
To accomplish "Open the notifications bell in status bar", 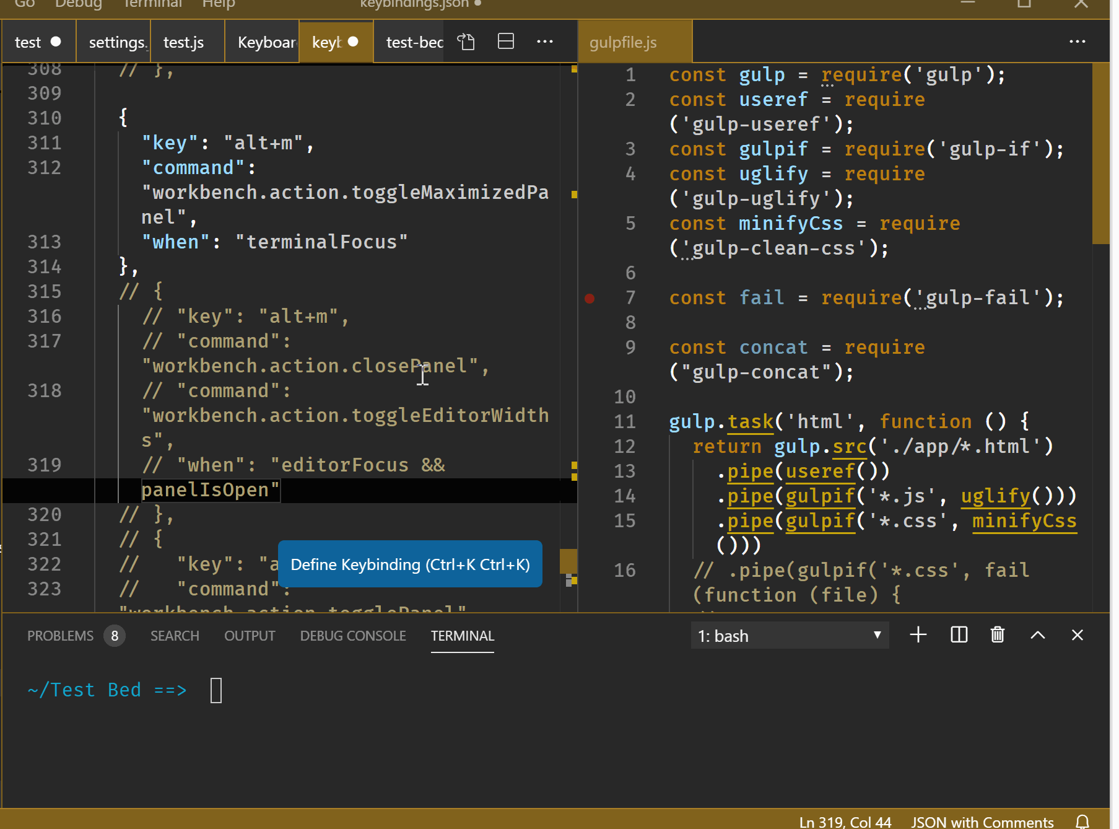I will tap(1082, 822).
